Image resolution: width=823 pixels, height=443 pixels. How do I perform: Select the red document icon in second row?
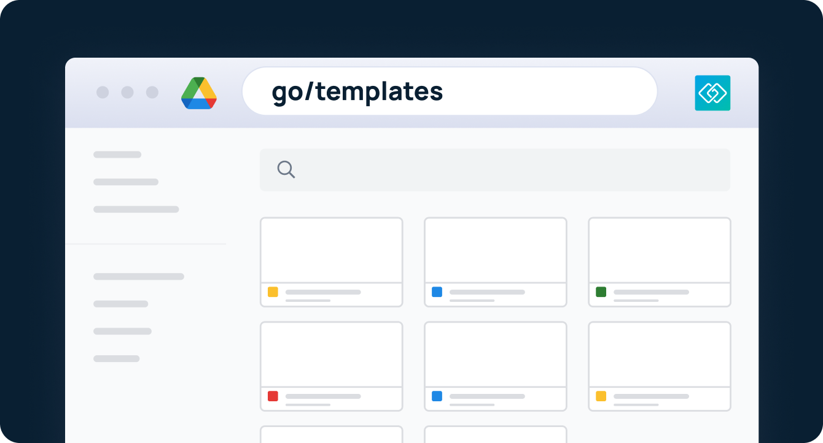(x=273, y=397)
